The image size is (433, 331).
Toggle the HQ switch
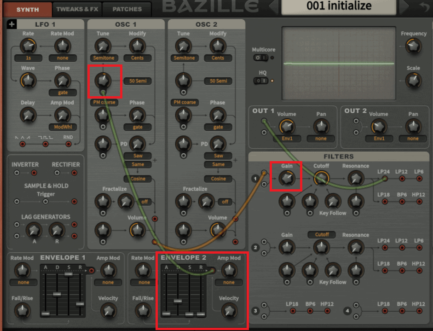point(260,81)
